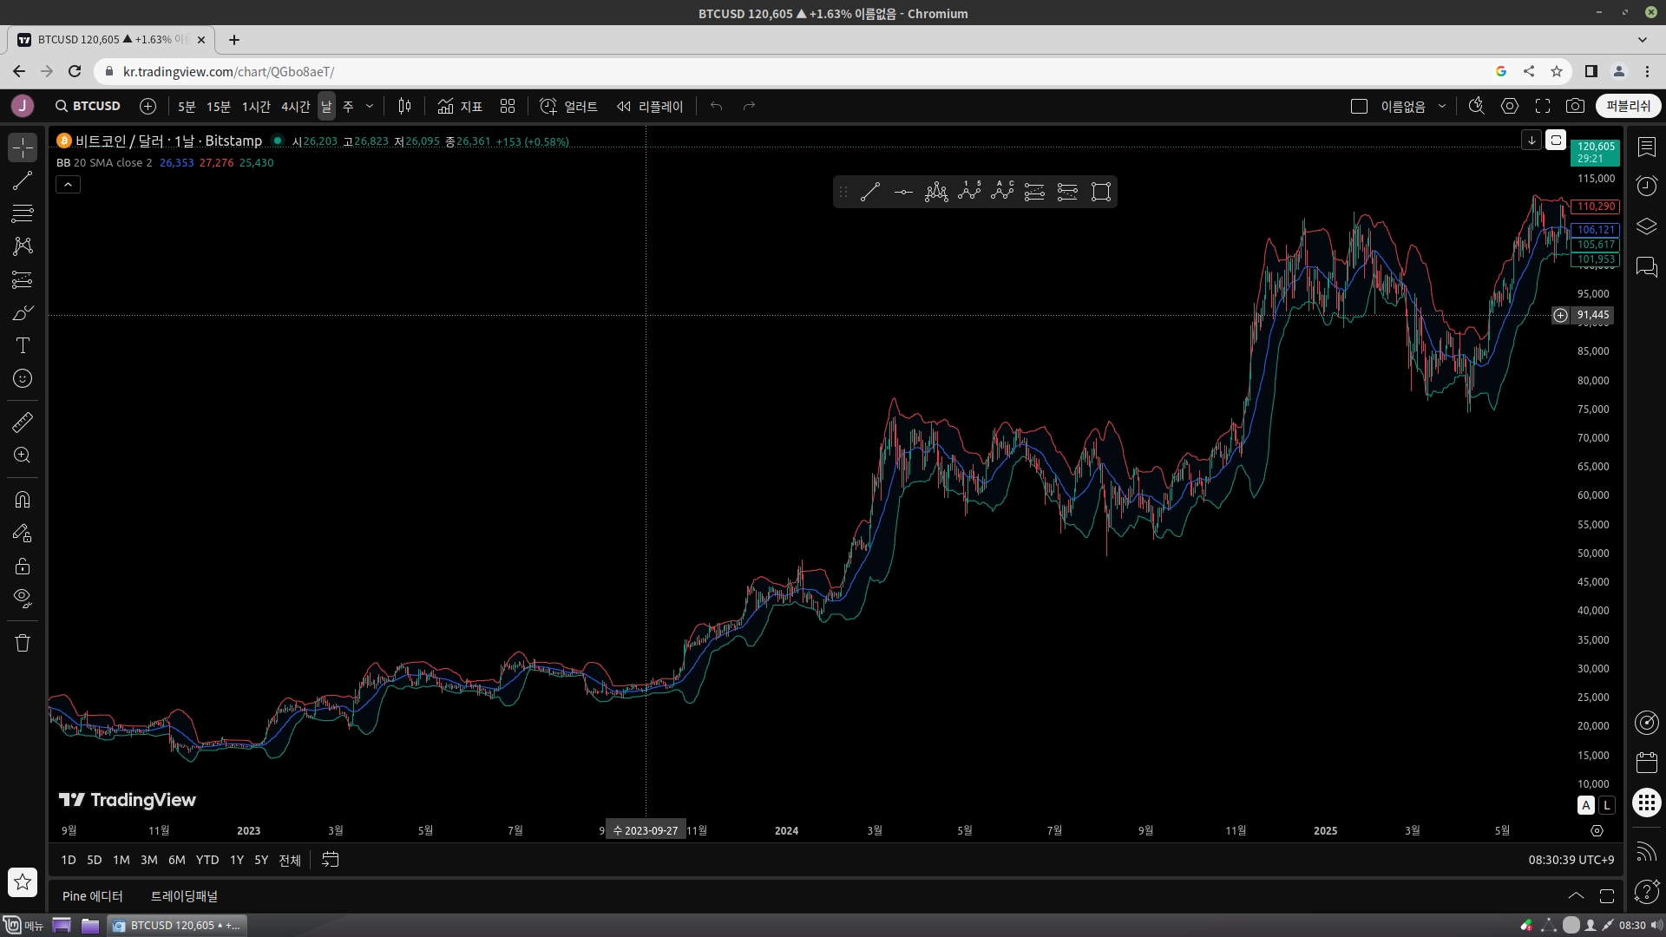The width and height of the screenshot is (1666, 937).
Task: Delete drawings with the trash icon
Action: 23,643
